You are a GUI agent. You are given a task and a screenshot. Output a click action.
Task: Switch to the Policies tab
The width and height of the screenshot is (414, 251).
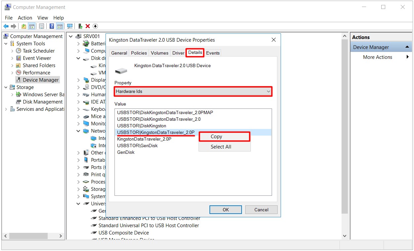139,53
